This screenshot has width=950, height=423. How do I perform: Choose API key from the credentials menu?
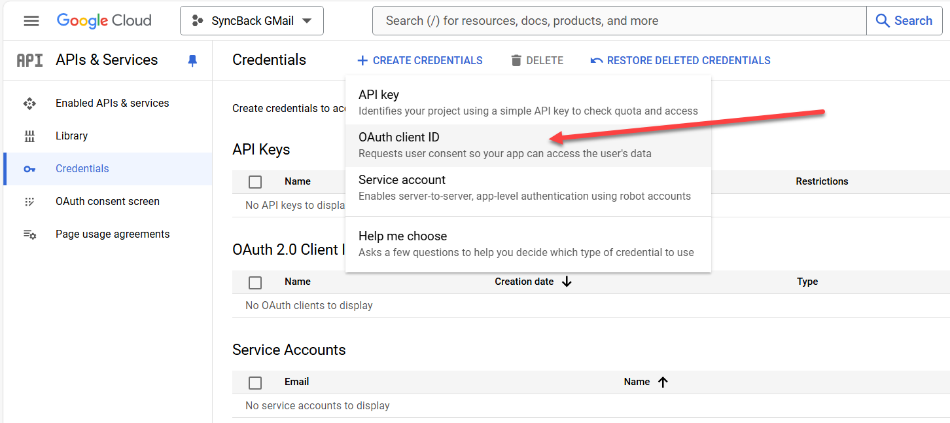(x=528, y=103)
